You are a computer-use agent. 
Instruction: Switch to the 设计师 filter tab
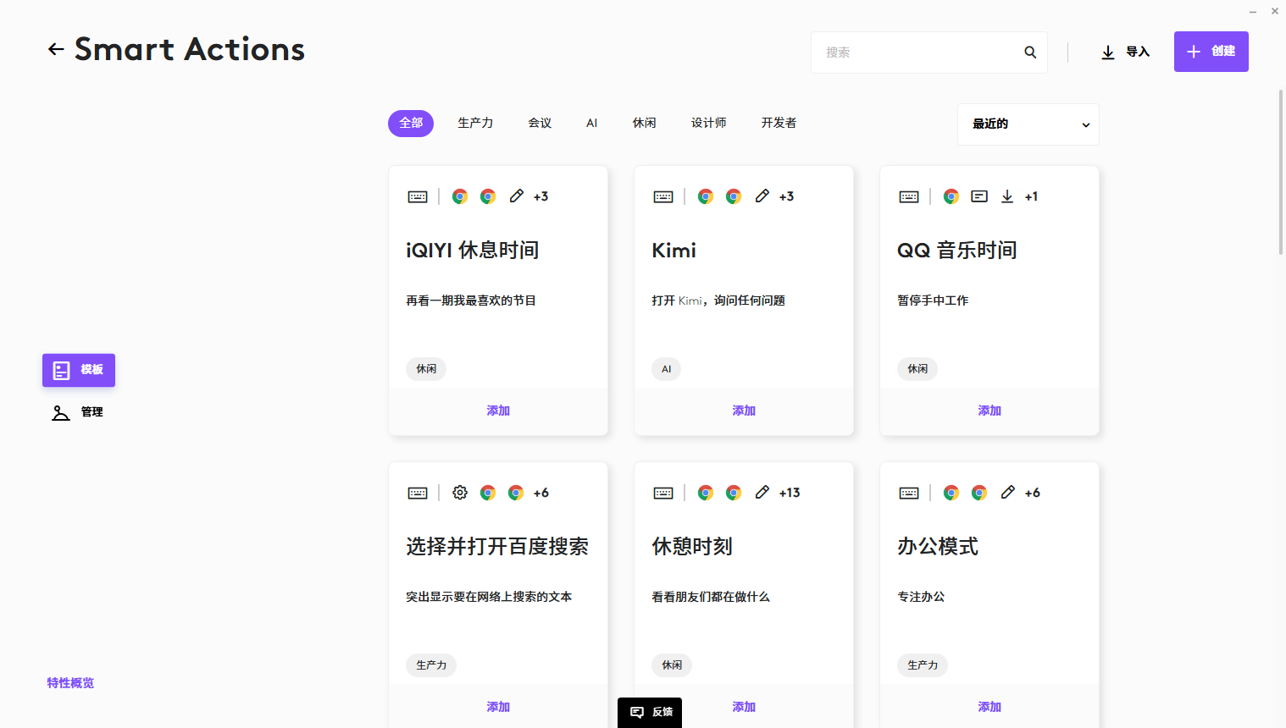click(708, 124)
